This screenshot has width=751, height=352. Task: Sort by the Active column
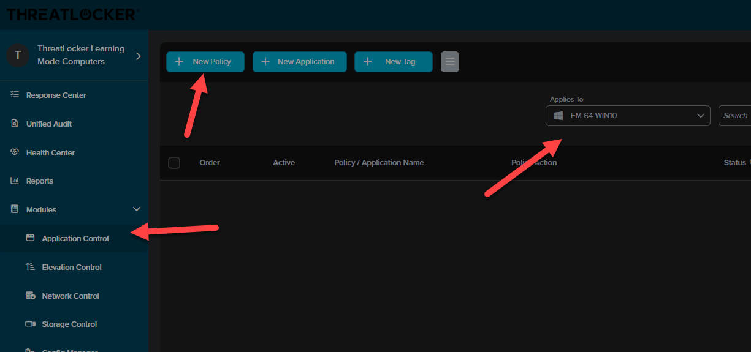[x=284, y=163]
